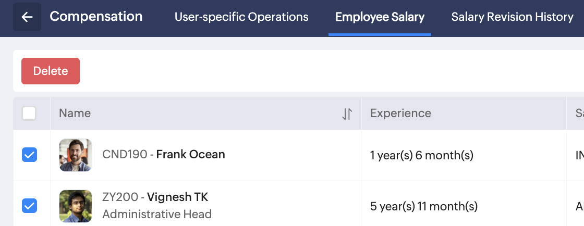This screenshot has width=584, height=226.
Task: Sort the Name column using sort icon
Action: coord(347,114)
